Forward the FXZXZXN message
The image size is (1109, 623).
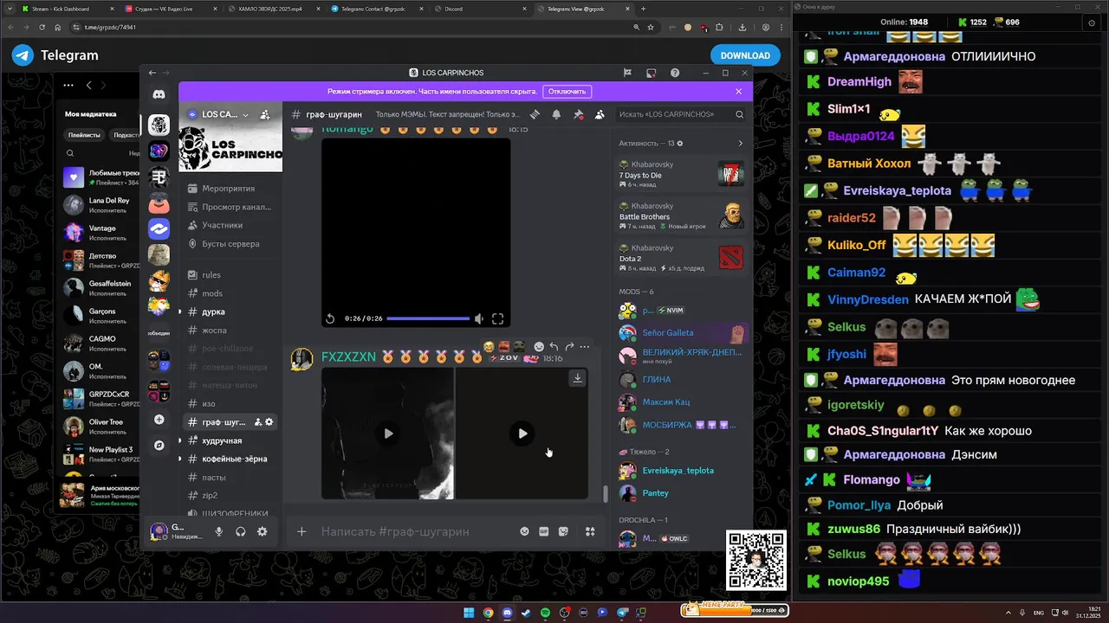(x=569, y=347)
